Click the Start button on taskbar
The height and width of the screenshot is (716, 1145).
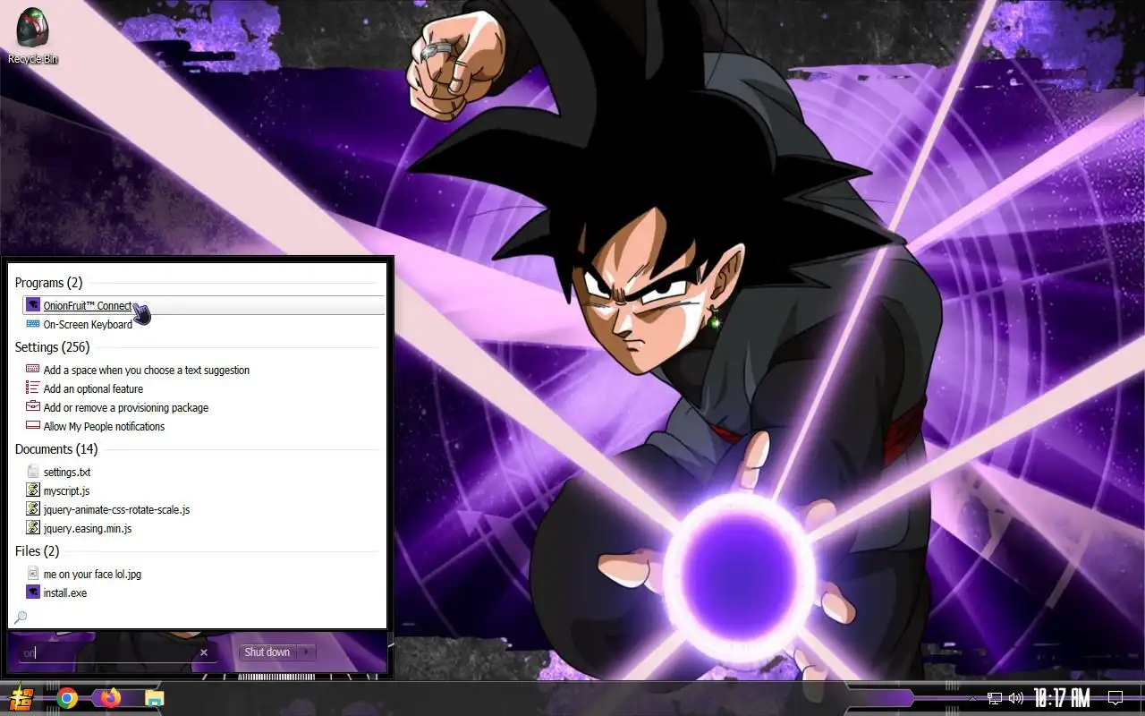tap(20, 698)
